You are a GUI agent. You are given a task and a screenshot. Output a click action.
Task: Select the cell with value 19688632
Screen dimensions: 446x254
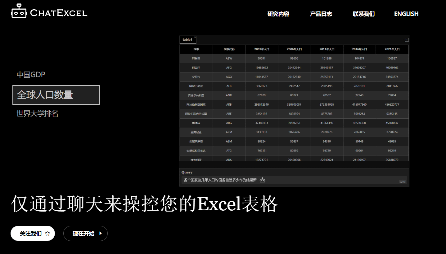262,68
